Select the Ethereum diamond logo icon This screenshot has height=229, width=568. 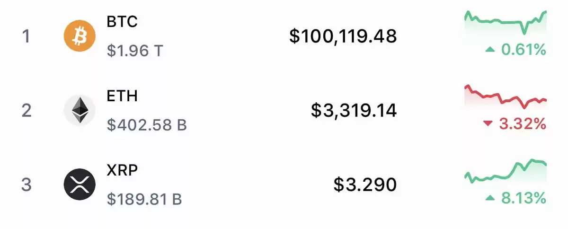80,110
